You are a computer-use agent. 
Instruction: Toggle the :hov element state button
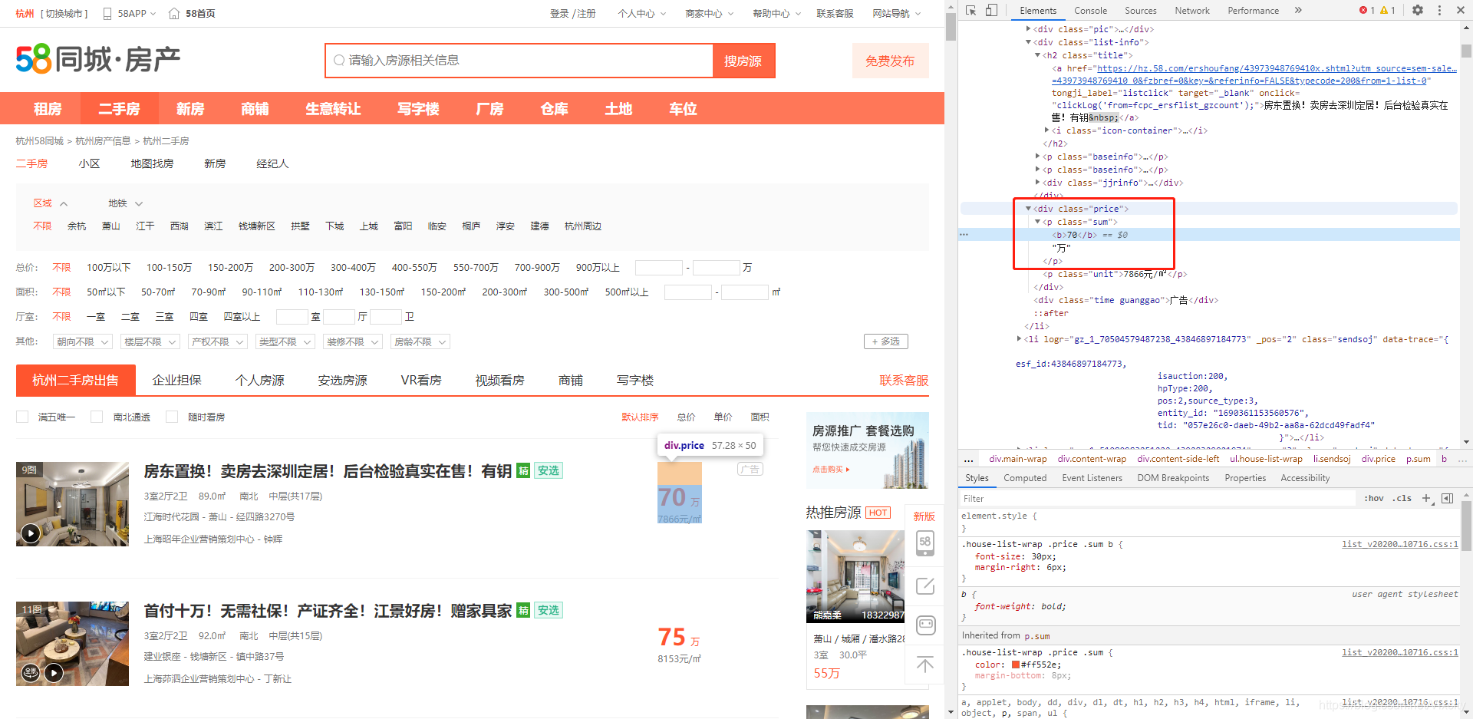click(x=1374, y=498)
